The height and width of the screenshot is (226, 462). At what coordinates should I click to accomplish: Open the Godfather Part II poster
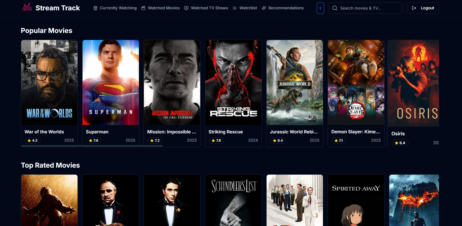(x=172, y=200)
